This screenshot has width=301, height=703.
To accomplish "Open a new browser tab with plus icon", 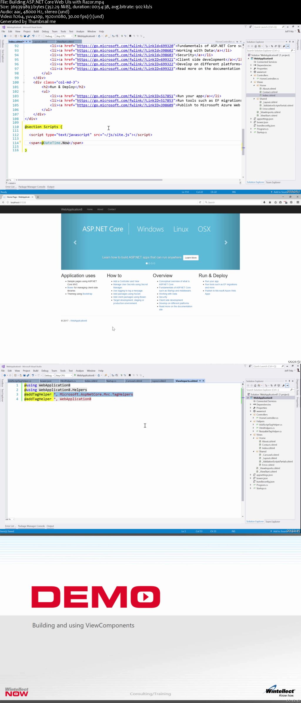I will (38, 197).
